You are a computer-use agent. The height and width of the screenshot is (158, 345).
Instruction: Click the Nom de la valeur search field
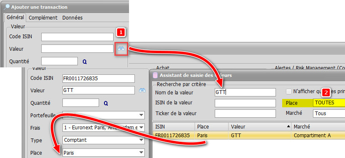[245, 92]
